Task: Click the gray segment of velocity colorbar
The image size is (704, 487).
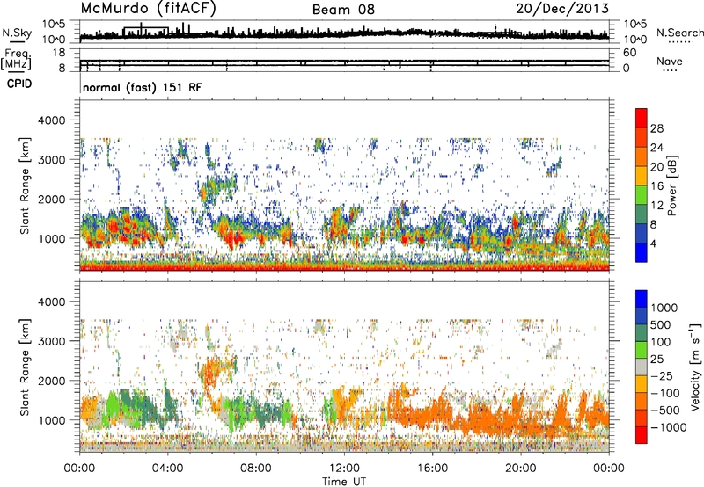Action: tap(642, 367)
